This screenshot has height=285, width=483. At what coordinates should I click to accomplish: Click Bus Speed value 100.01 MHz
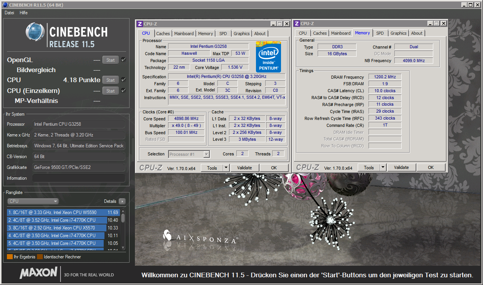coord(187,132)
